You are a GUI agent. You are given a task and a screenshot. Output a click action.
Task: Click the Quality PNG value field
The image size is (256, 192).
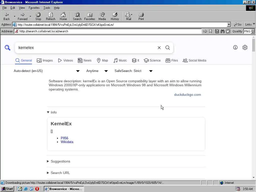(x=247, y=31)
